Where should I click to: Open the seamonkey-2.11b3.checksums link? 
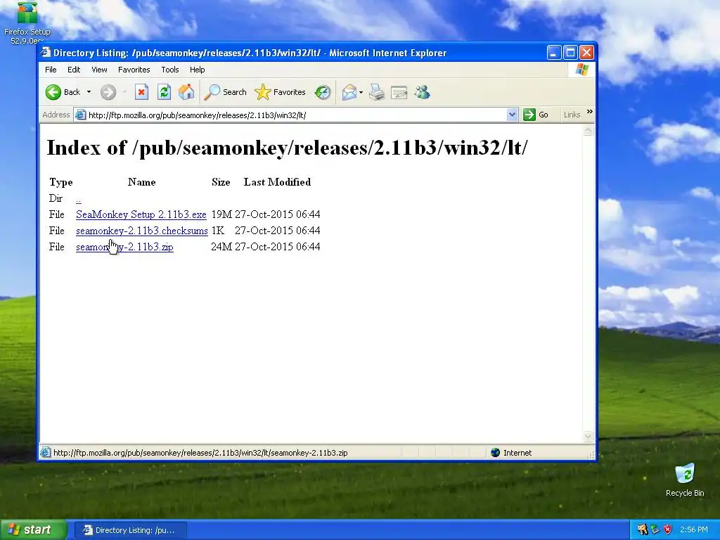[142, 231]
